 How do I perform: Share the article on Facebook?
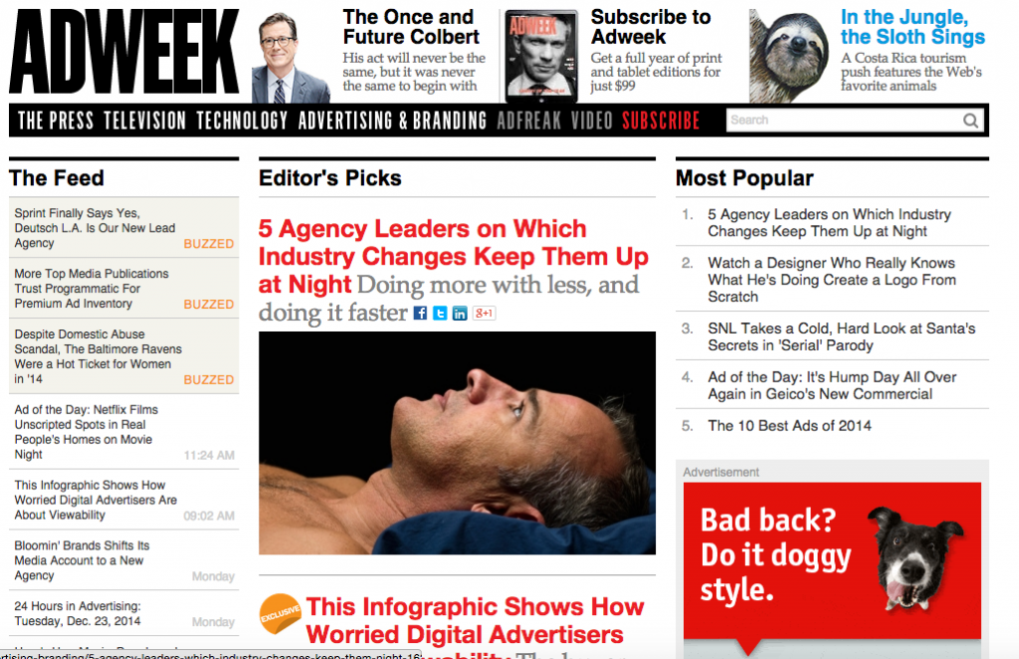421,314
